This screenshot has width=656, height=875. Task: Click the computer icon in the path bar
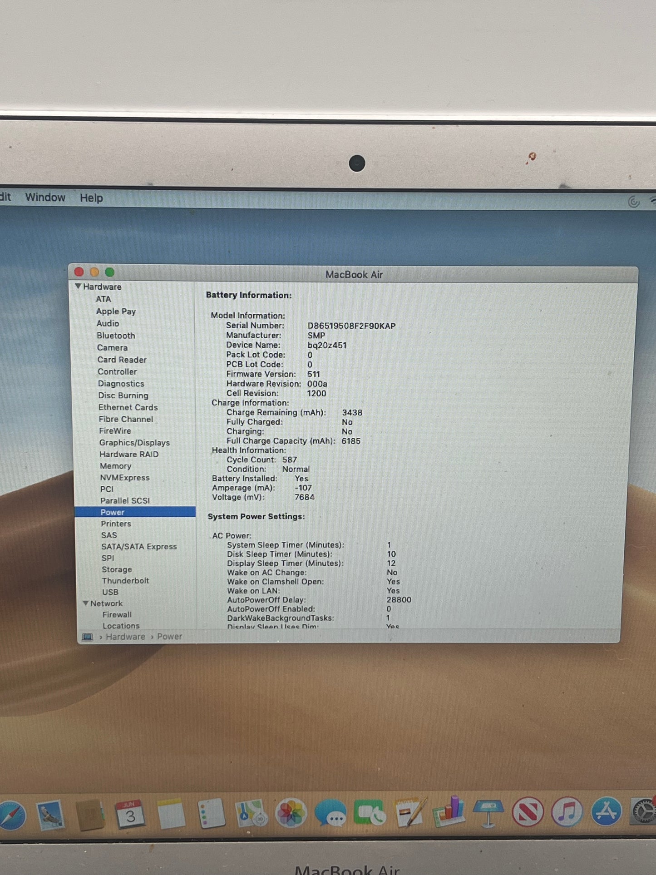[87, 637]
